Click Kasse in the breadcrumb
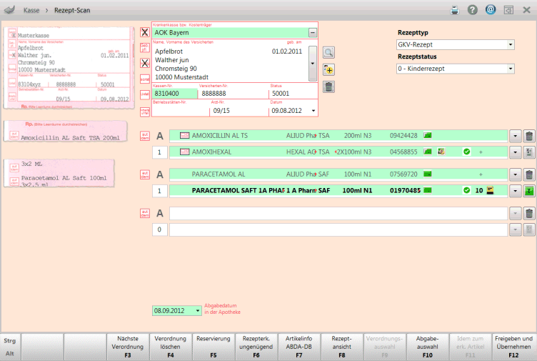 (x=31, y=10)
